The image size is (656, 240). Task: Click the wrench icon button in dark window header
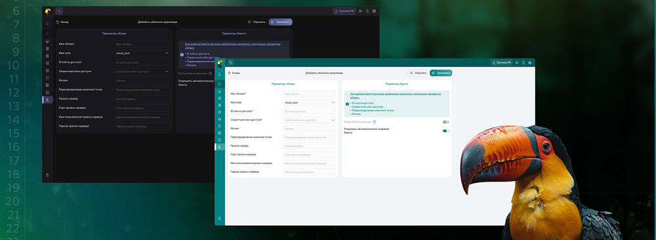click(x=59, y=11)
